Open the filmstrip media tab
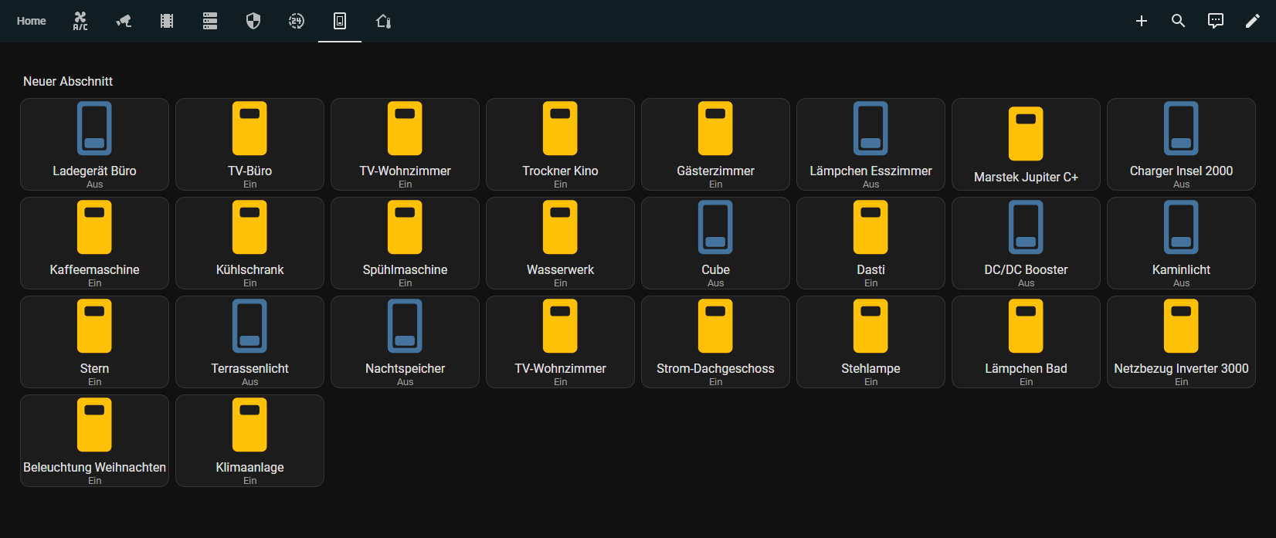 [x=167, y=21]
